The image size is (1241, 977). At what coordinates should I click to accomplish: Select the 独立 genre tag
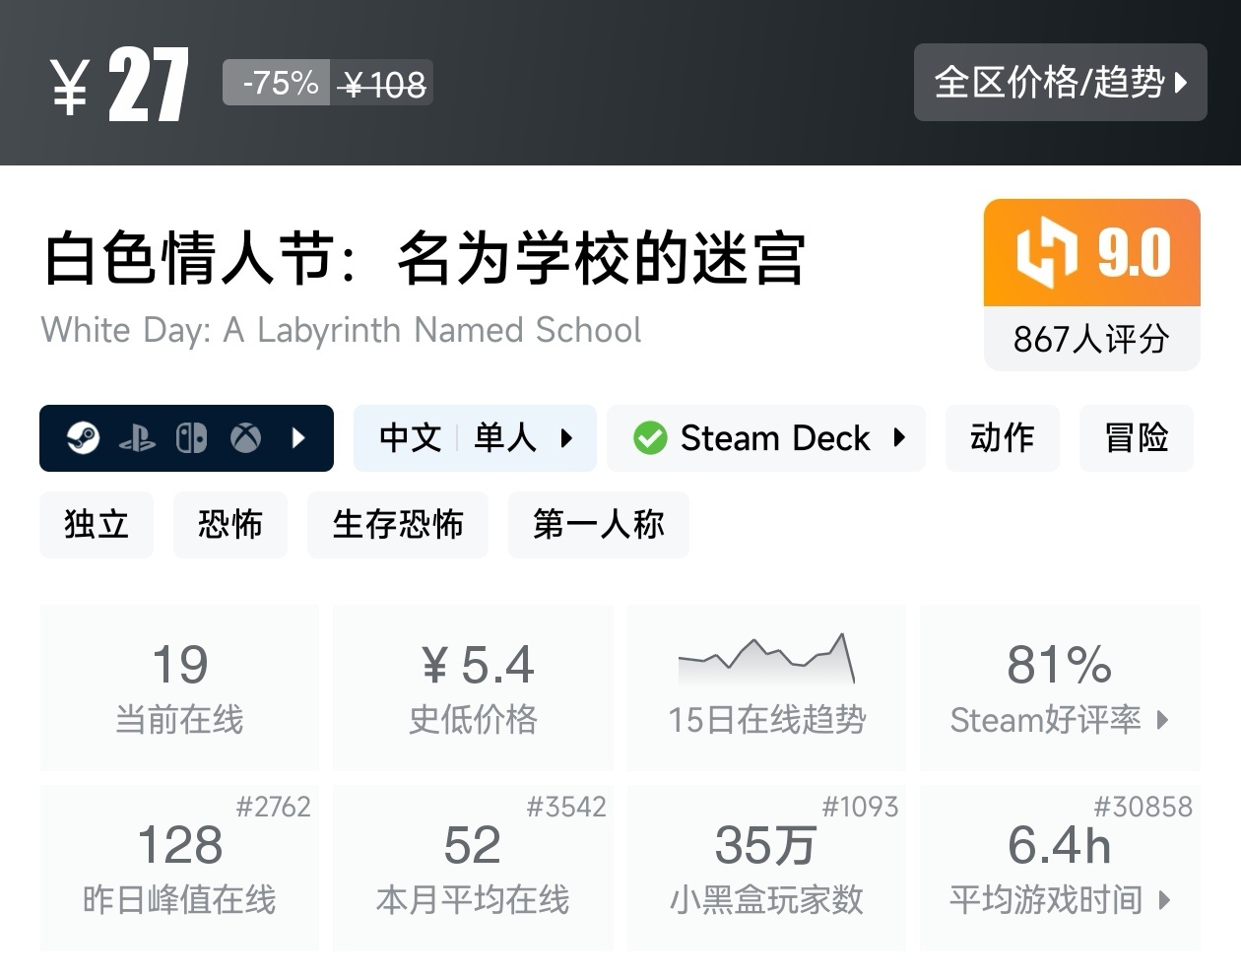[x=97, y=525]
